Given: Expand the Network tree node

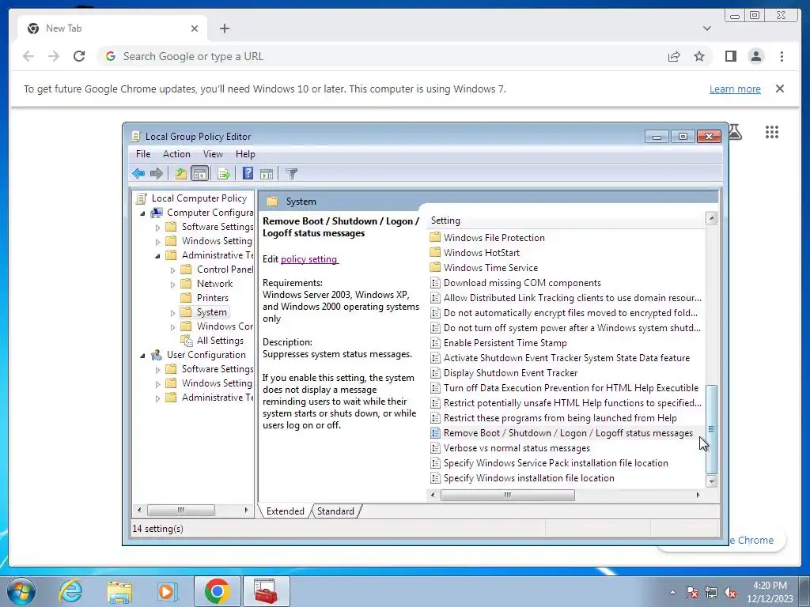Looking at the screenshot, I should (x=173, y=285).
